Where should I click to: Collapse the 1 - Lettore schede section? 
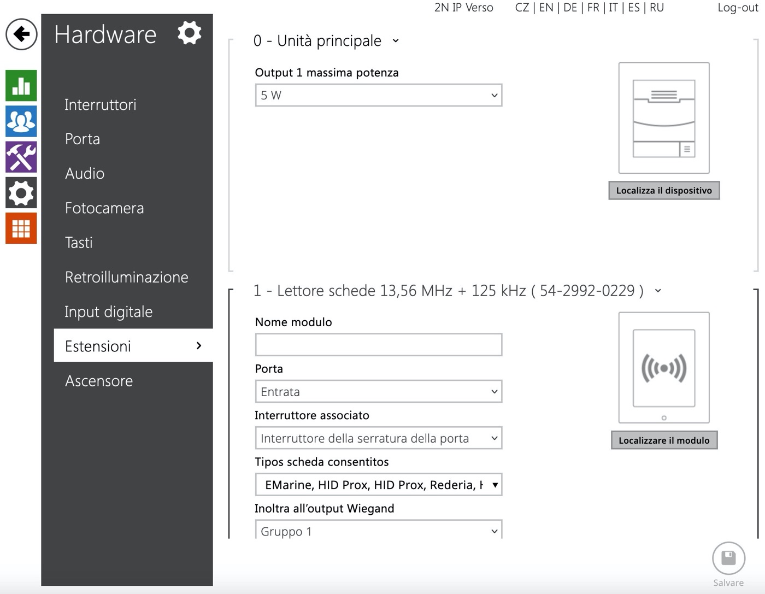click(658, 291)
